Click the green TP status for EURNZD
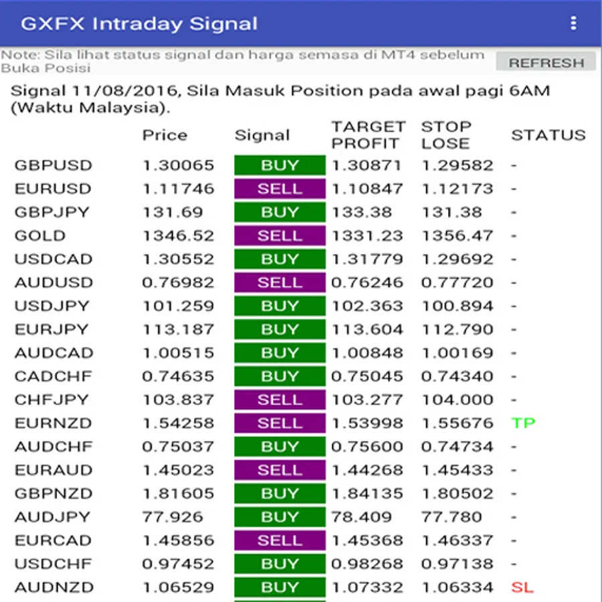Image resolution: width=602 pixels, height=602 pixels. point(523,423)
